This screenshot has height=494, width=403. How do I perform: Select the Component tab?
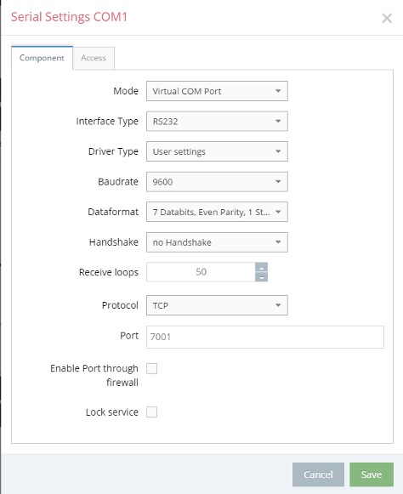42,58
